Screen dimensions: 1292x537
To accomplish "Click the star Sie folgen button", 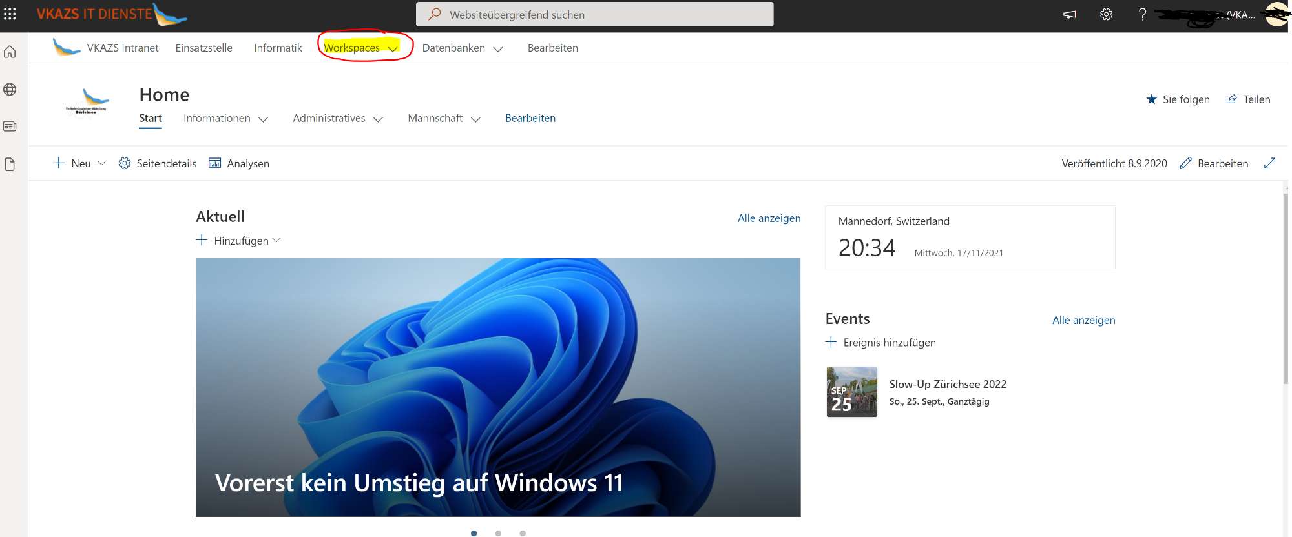I will pos(1178,99).
